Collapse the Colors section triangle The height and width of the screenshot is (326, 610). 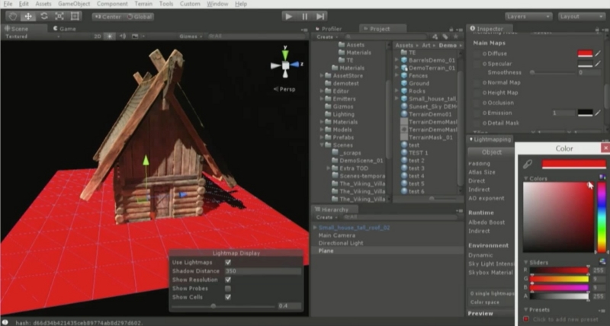525,178
